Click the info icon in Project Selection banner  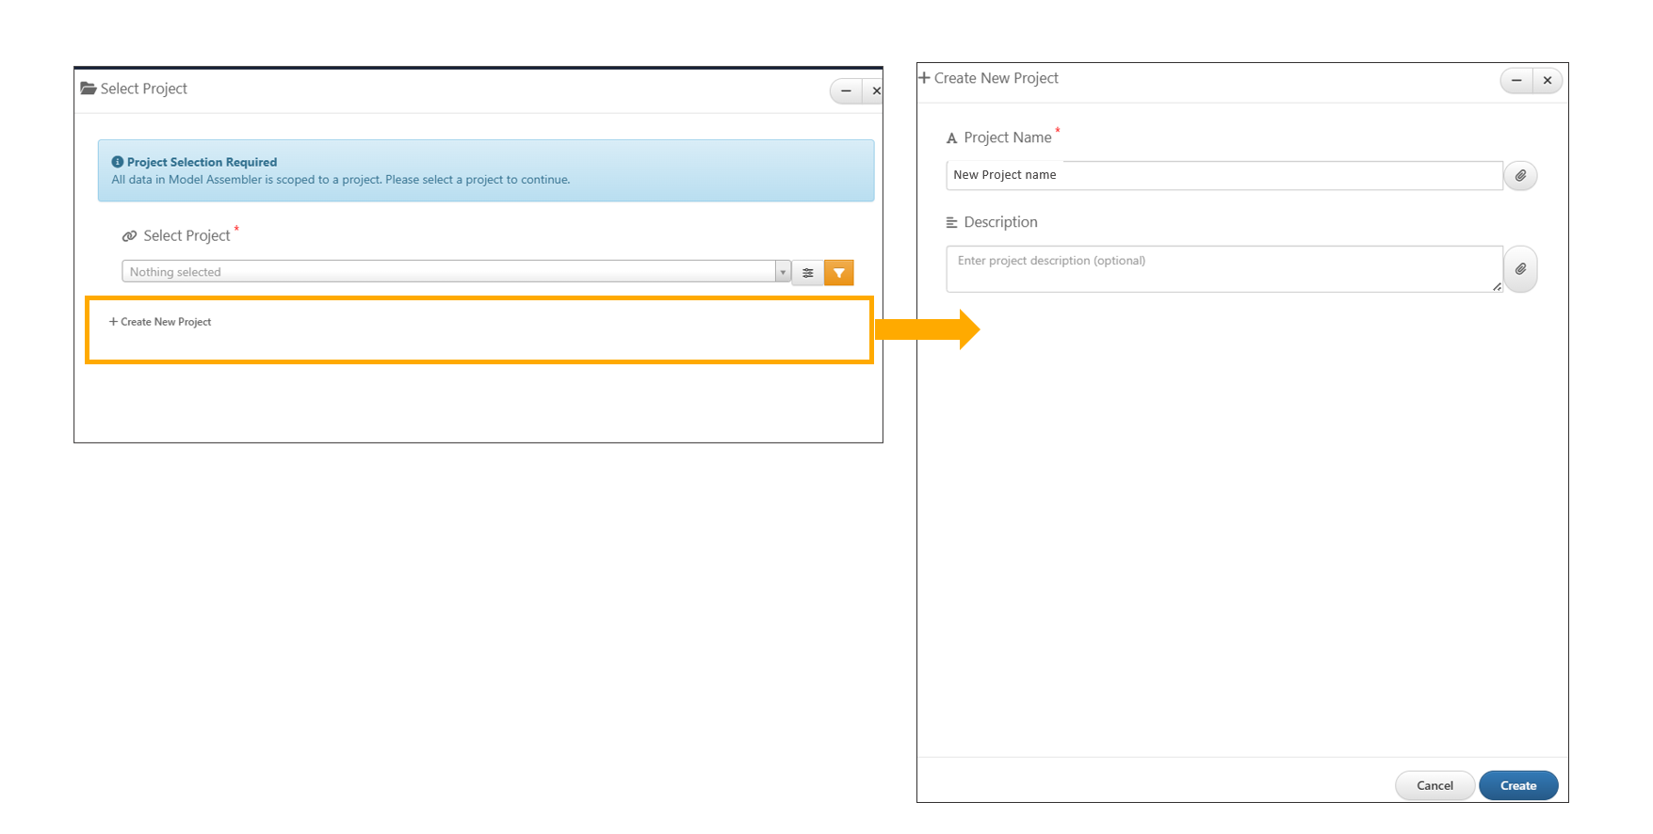[x=118, y=162]
